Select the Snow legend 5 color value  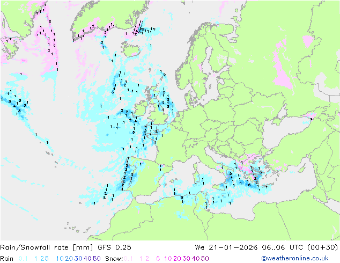click(158, 259)
